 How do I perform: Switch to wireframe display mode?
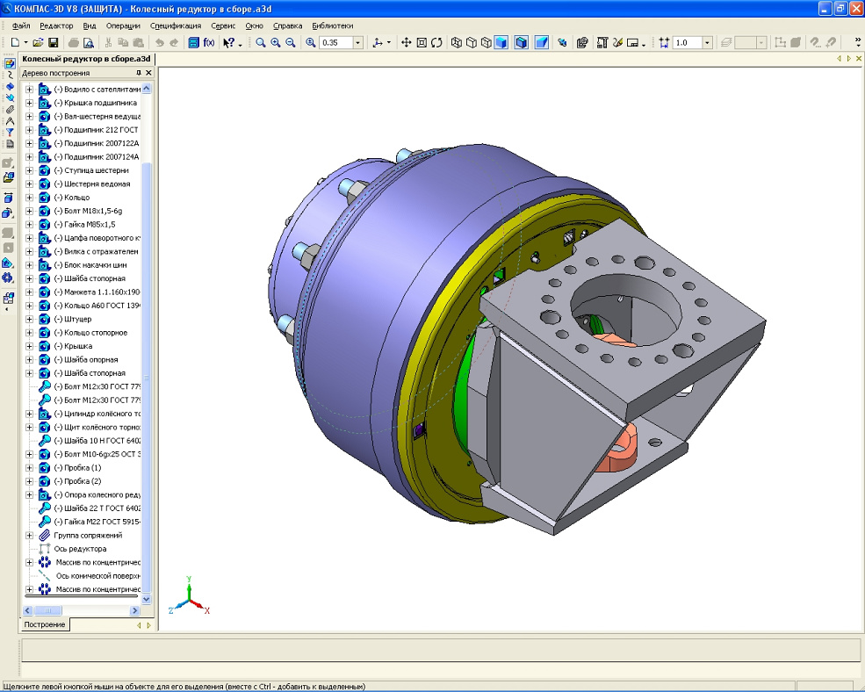[457, 42]
